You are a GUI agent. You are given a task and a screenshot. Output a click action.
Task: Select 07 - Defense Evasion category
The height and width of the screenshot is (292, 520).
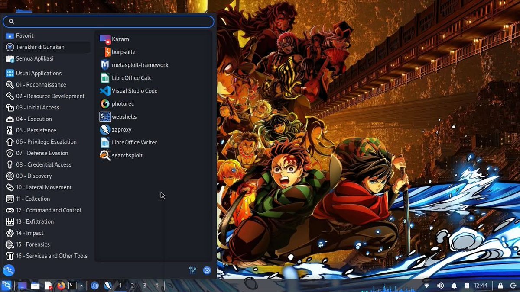pos(47,153)
